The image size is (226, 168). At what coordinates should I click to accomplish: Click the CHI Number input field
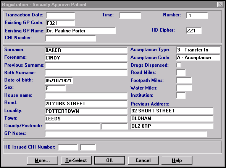coord(71,38)
